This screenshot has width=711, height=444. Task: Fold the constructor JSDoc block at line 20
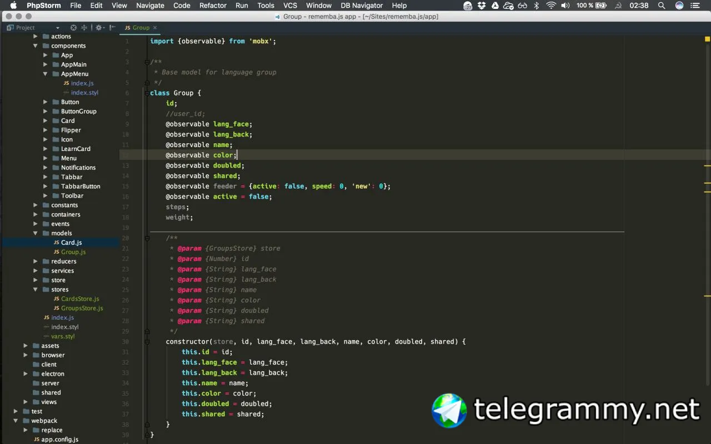147,238
